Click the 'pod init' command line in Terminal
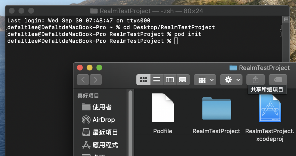The width and height of the screenshot is (296, 156). point(104,34)
